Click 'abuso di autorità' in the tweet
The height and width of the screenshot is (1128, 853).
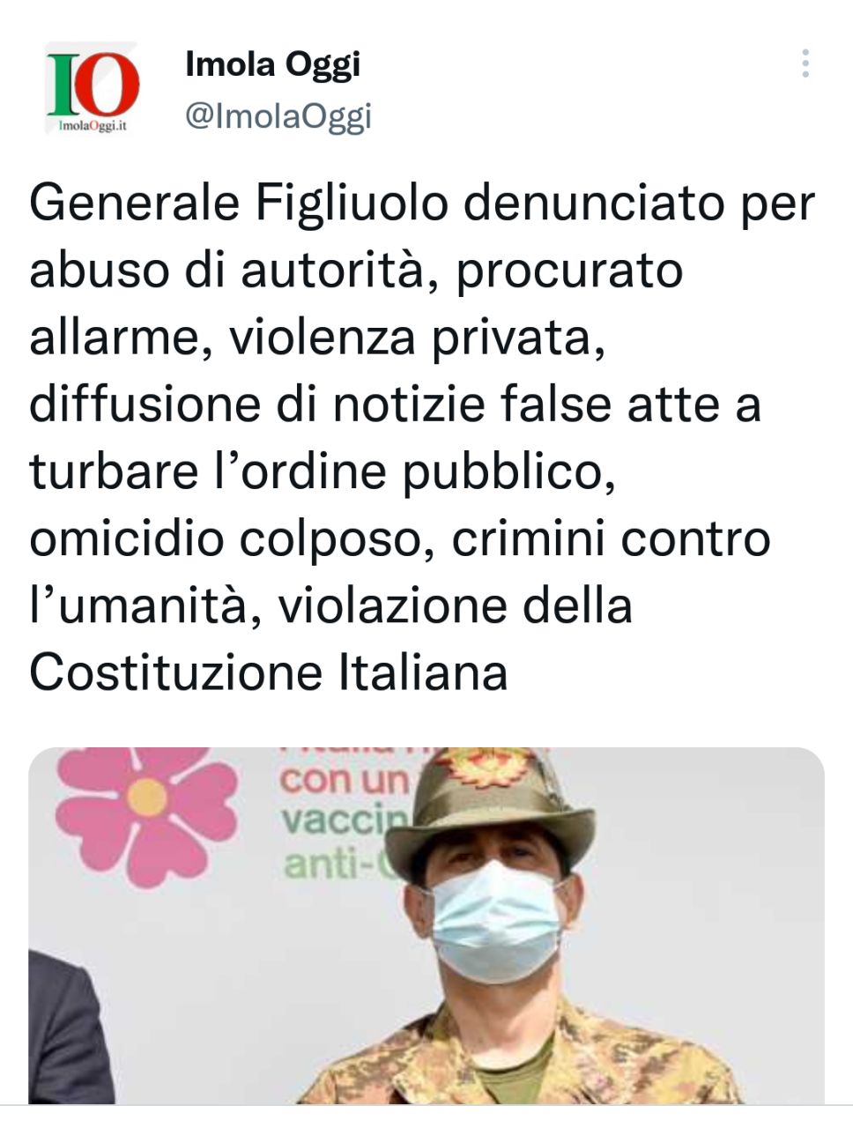click(x=236, y=271)
